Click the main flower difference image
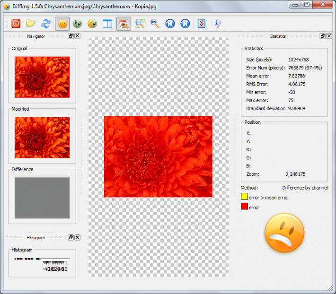 pyautogui.click(x=159, y=157)
